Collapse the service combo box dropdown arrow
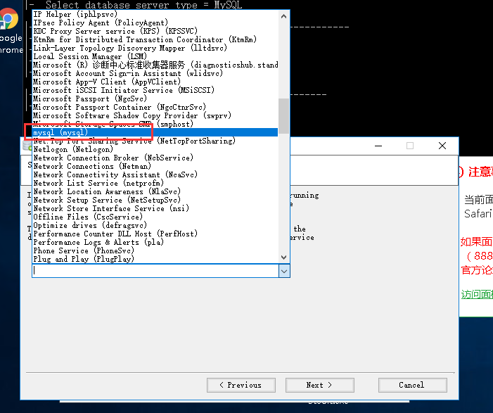This screenshot has height=413, width=493. click(x=284, y=271)
